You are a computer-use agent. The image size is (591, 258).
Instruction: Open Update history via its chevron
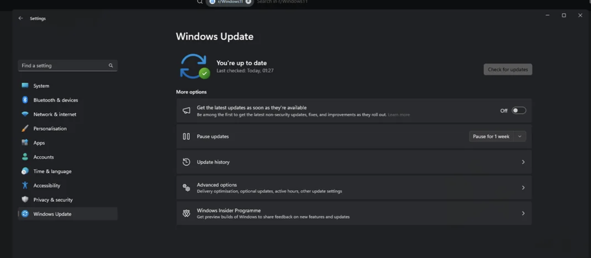click(523, 162)
